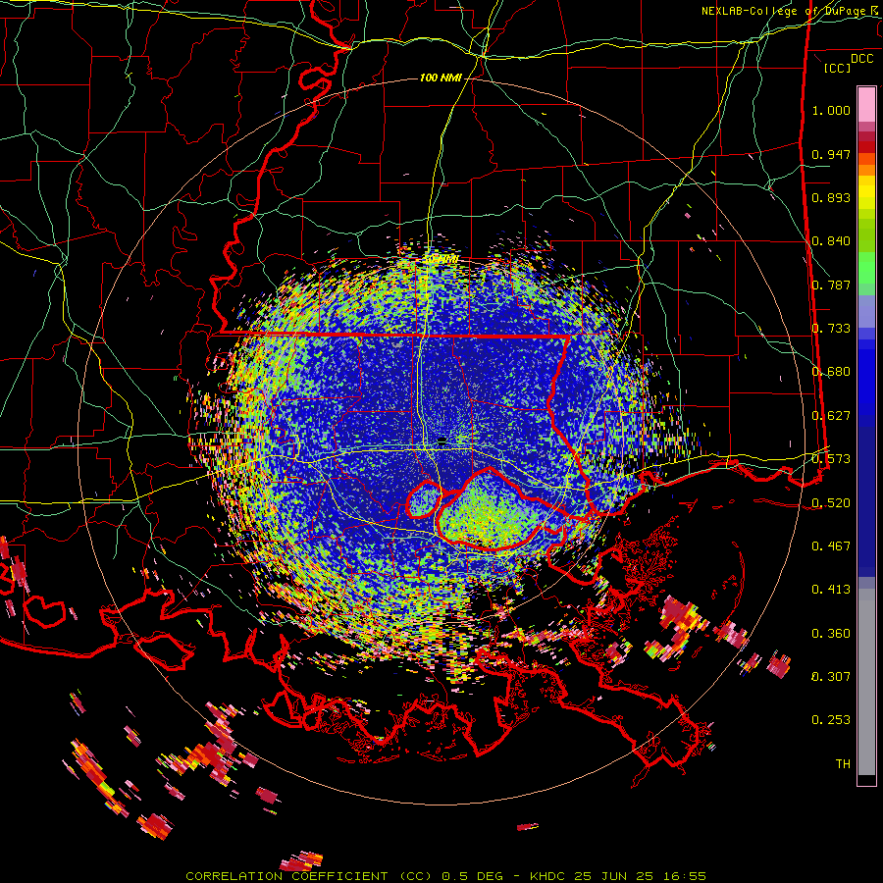This screenshot has height=883, width=883.
Task: Click the 0.787 legend value
Action: click(831, 285)
